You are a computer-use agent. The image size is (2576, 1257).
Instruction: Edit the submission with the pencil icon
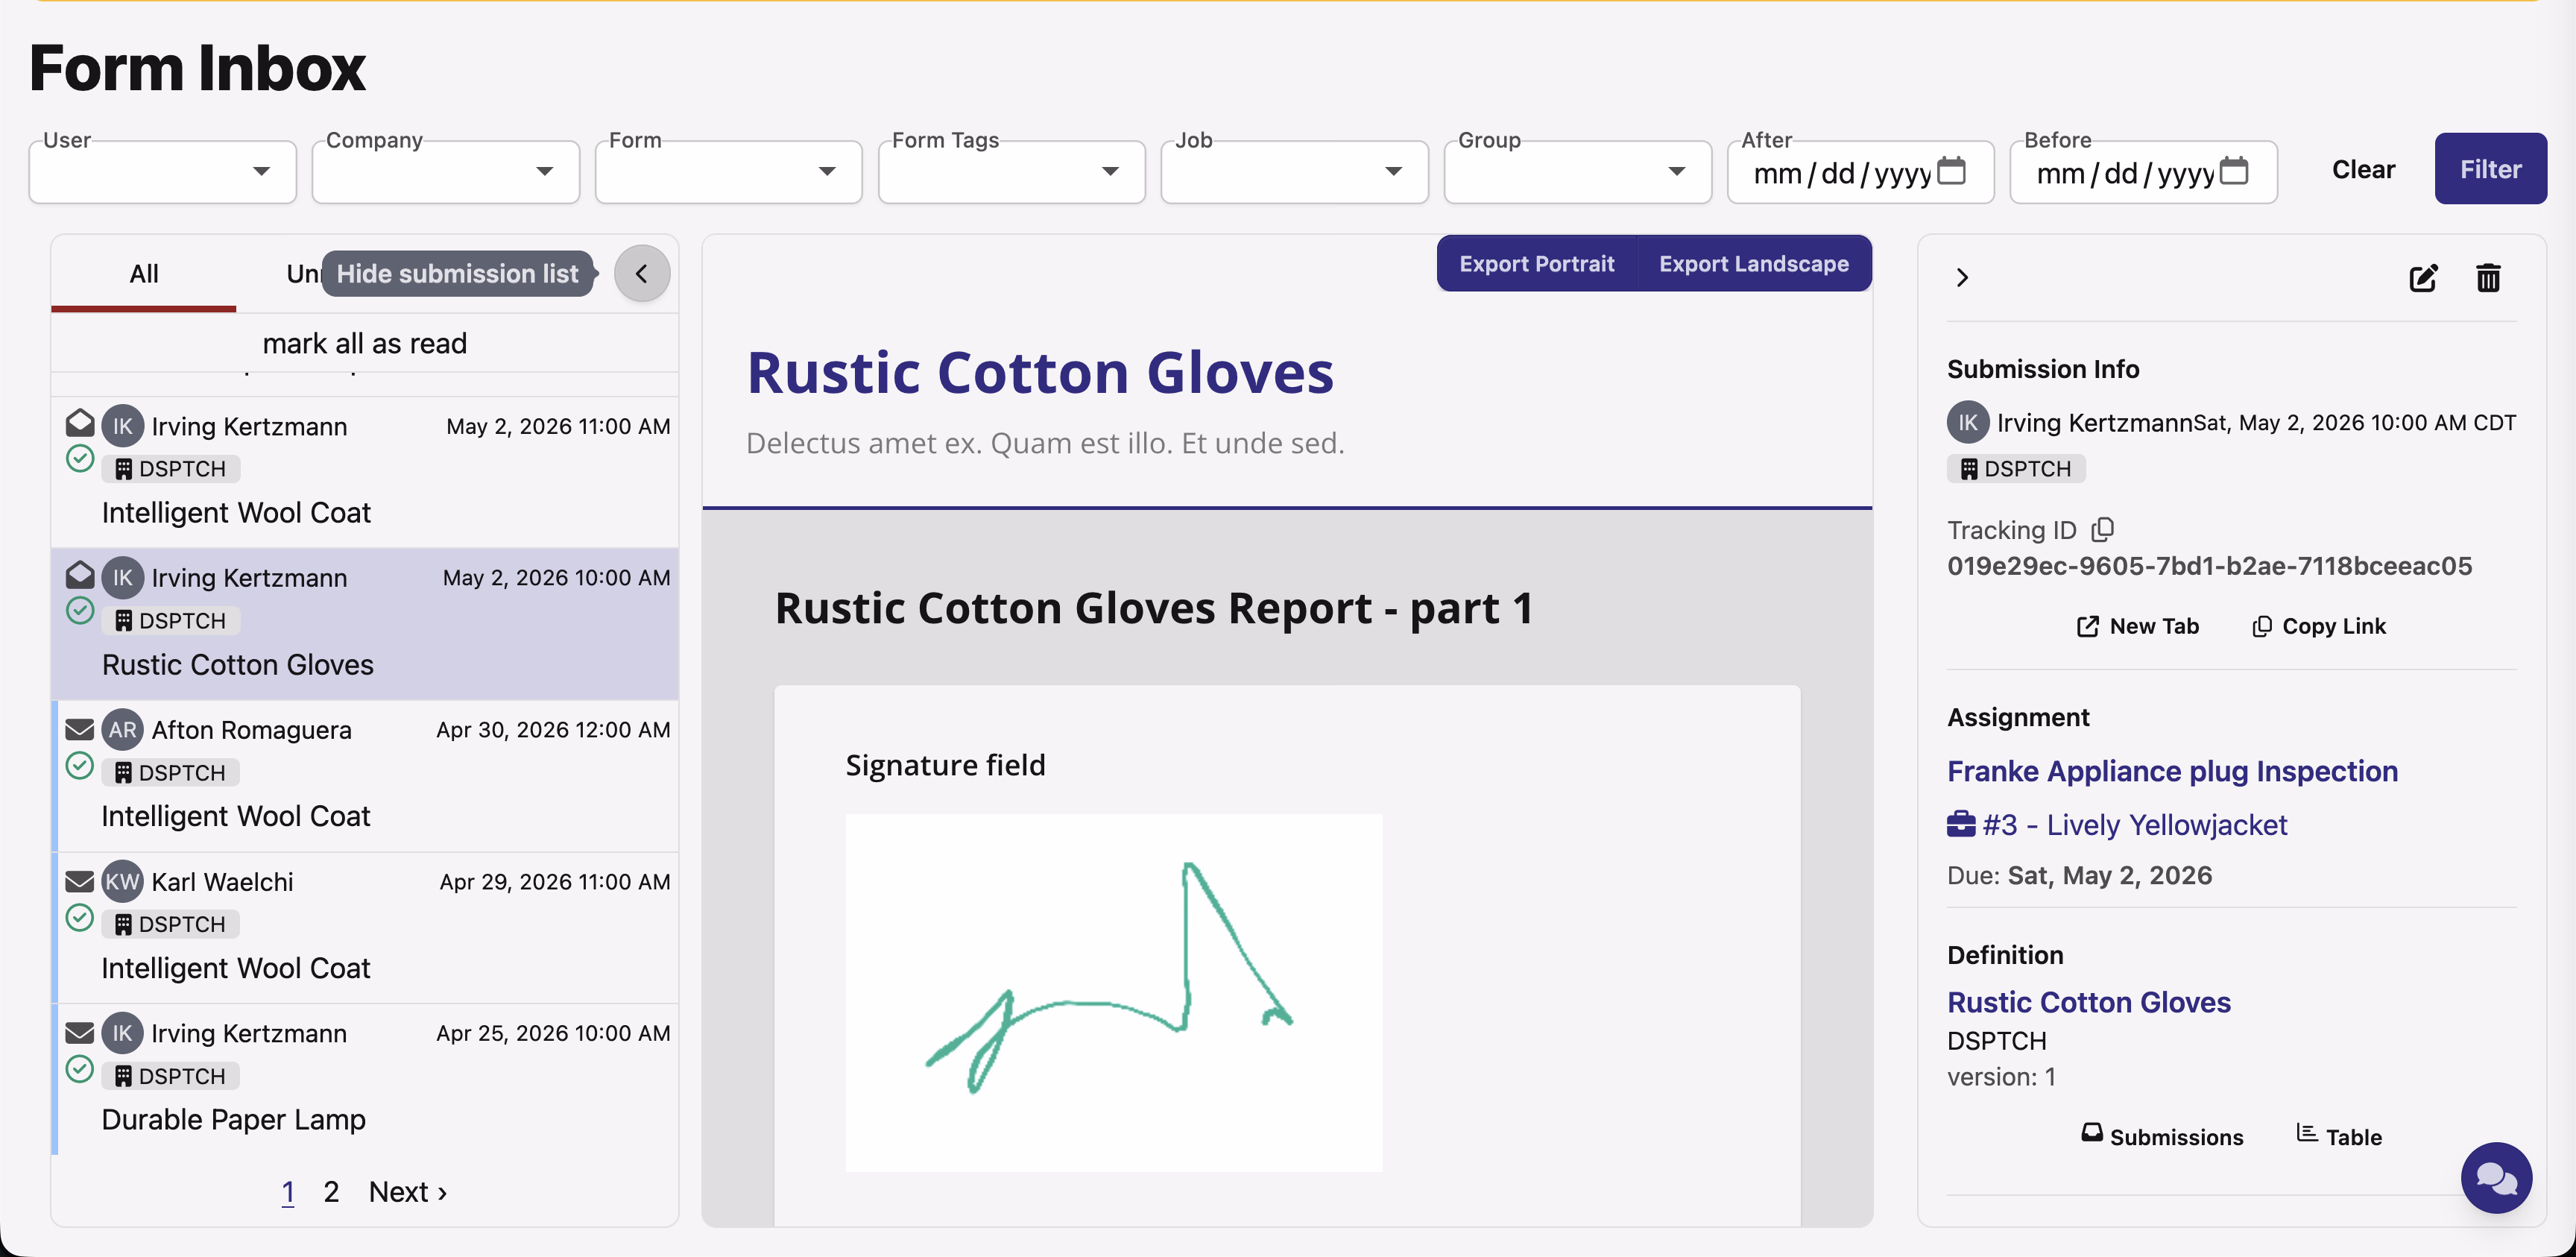tap(2423, 278)
